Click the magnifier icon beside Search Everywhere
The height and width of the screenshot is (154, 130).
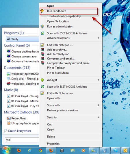[x=5, y=131]
